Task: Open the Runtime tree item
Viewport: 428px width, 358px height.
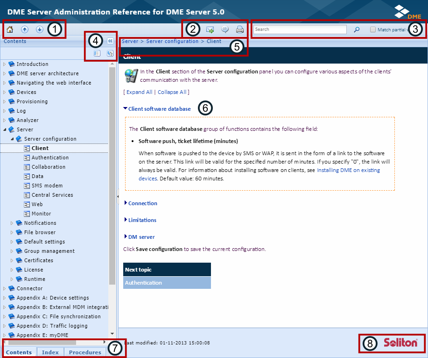Action: pos(35,279)
